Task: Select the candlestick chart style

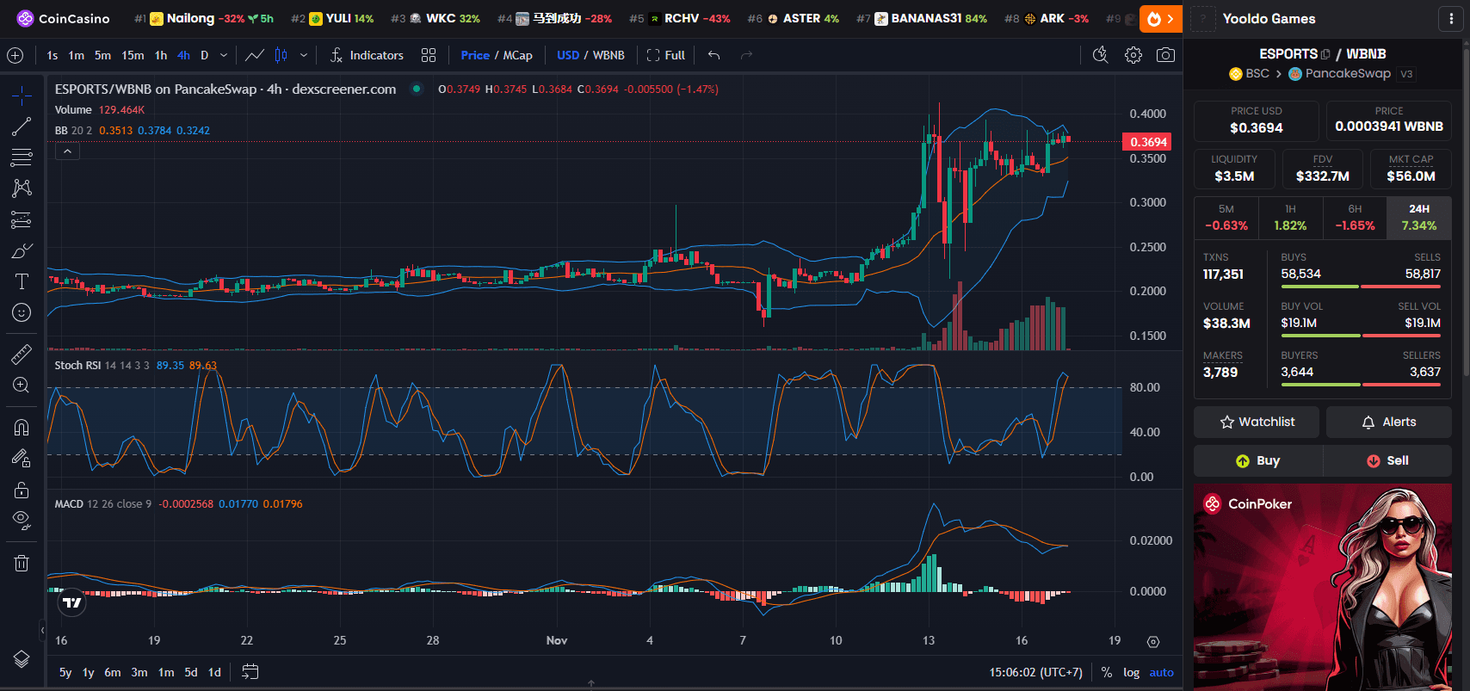Action: click(x=281, y=55)
